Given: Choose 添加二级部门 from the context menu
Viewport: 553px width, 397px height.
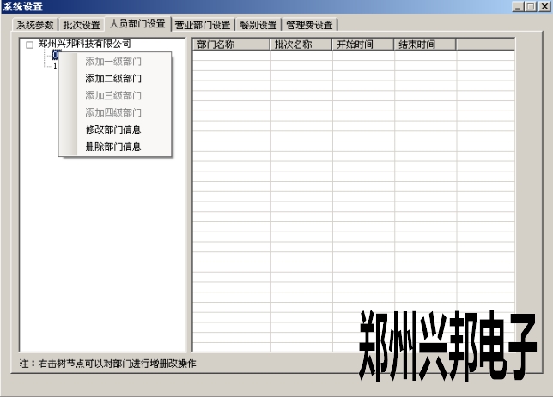Looking at the screenshot, I should (113, 79).
